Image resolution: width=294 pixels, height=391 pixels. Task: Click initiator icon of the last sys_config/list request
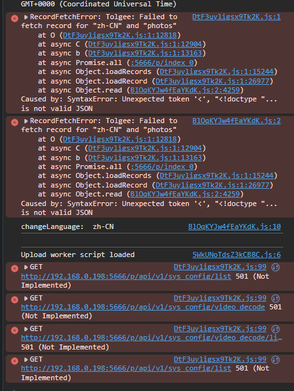click(x=276, y=360)
